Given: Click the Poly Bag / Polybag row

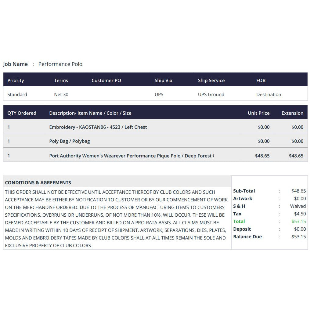Looking at the screenshot, I should click(70, 141).
